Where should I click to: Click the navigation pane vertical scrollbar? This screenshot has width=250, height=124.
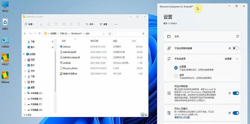point(55,71)
